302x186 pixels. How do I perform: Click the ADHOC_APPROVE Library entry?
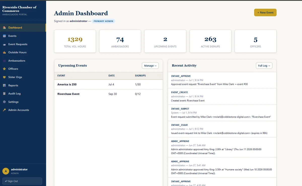click(x=222, y=147)
